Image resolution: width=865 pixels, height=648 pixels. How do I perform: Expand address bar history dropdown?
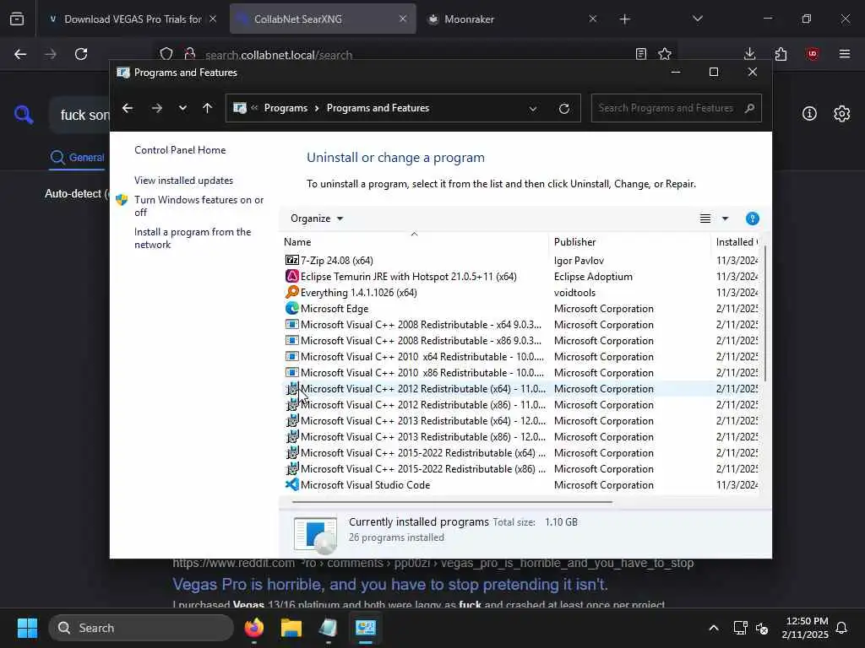click(x=532, y=109)
